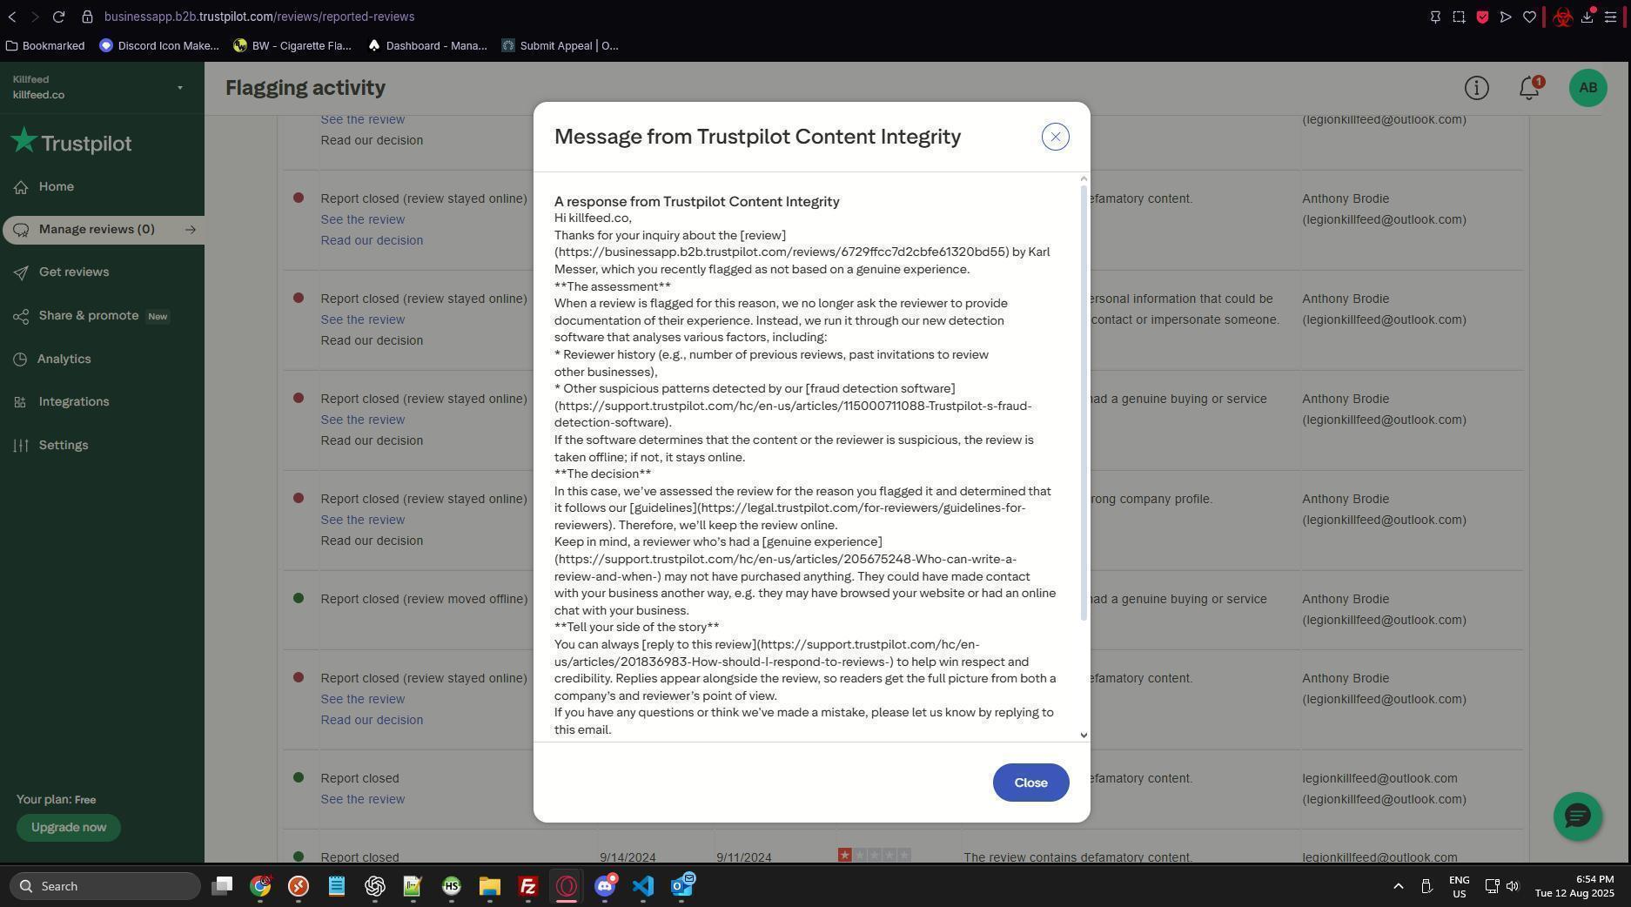Open Integrations in the sidebar
The width and height of the screenshot is (1631, 907).
pos(73,402)
